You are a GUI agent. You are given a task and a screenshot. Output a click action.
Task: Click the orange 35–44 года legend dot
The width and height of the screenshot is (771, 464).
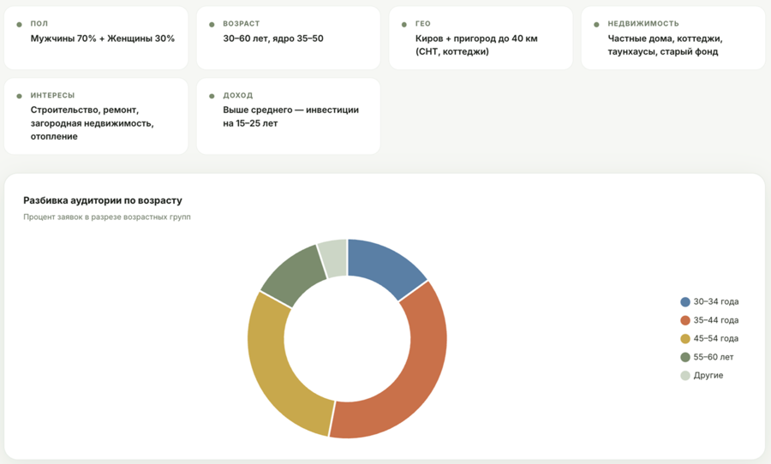pos(685,320)
